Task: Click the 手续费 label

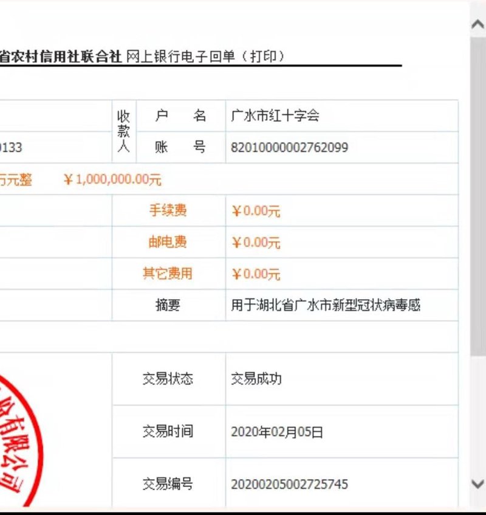Action: pos(168,210)
